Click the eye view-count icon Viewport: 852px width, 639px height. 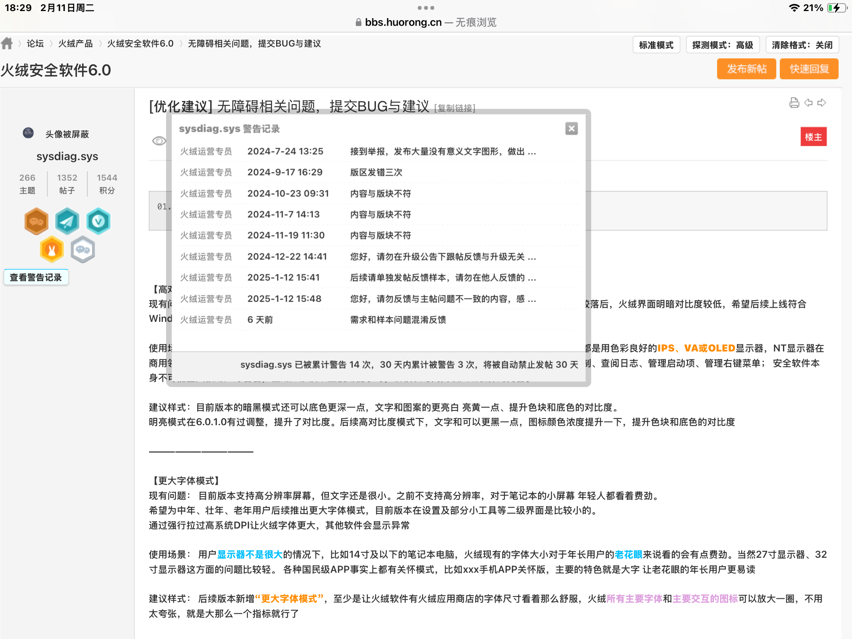[159, 141]
